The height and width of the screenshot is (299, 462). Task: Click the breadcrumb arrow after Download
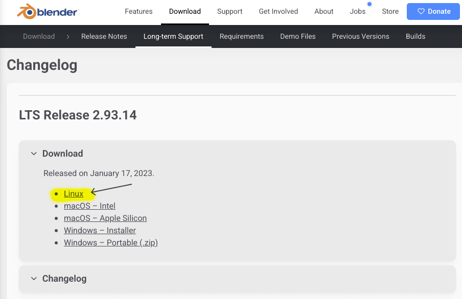click(67, 36)
